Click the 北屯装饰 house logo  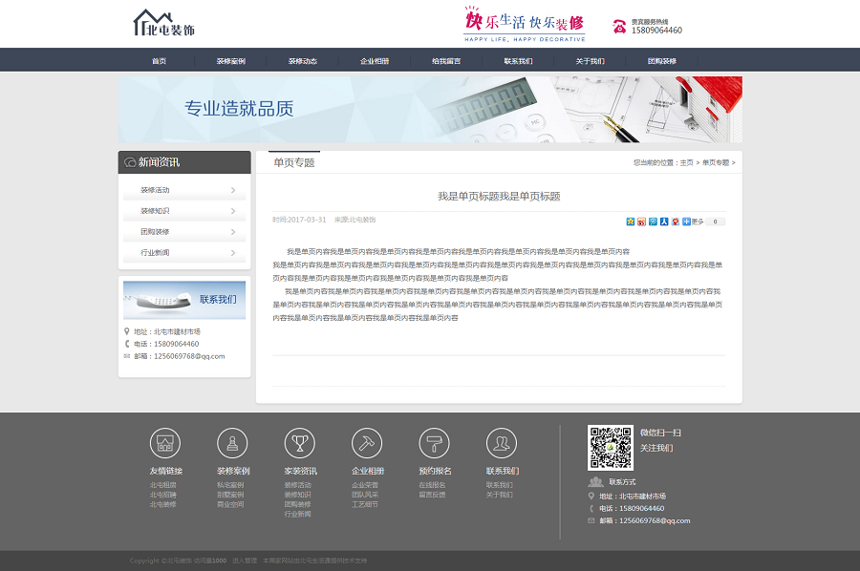163,24
